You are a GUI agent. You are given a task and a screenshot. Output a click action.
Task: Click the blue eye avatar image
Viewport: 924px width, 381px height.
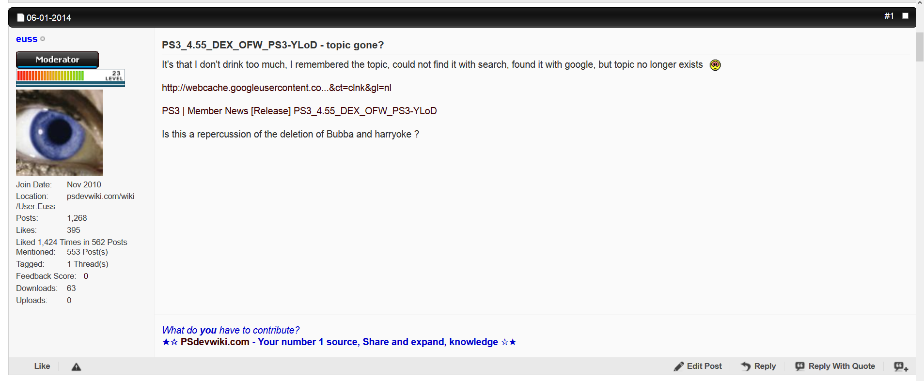click(x=59, y=132)
